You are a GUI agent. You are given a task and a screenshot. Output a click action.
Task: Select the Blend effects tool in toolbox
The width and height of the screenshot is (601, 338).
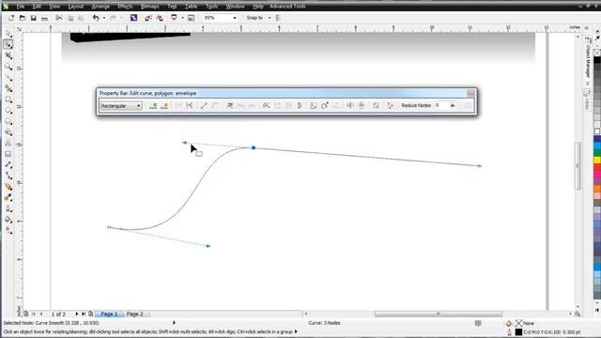8,187
